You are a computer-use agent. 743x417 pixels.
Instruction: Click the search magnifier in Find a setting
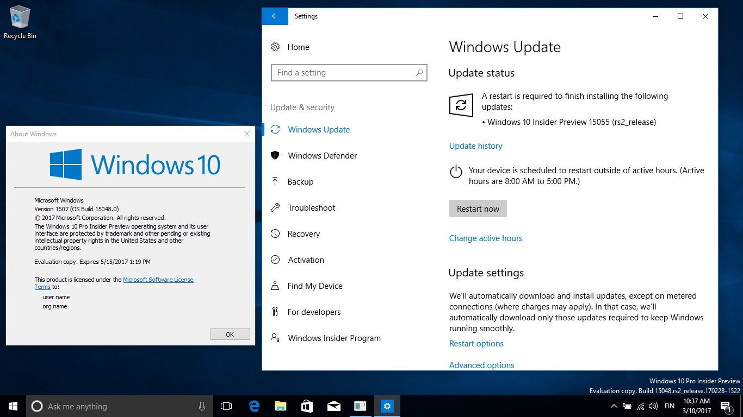pos(419,73)
